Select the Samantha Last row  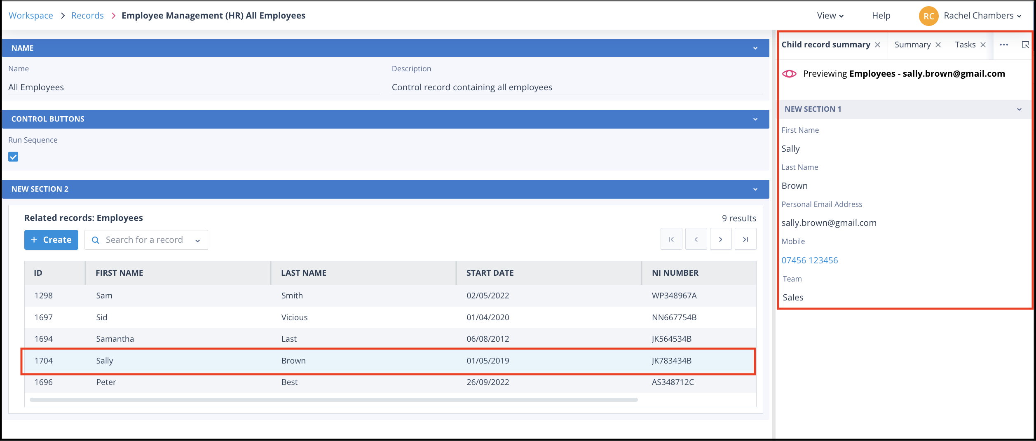point(390,339)
